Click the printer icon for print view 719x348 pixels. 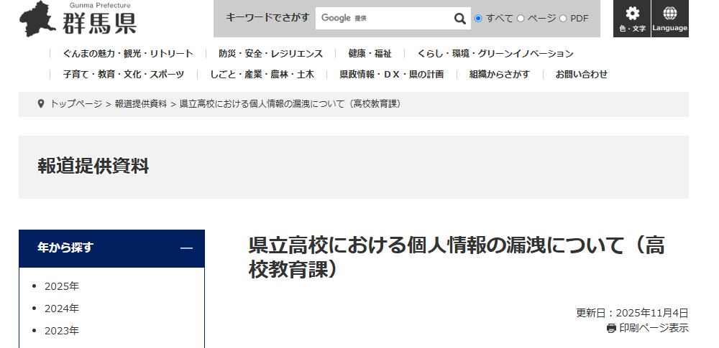(611, 328)
